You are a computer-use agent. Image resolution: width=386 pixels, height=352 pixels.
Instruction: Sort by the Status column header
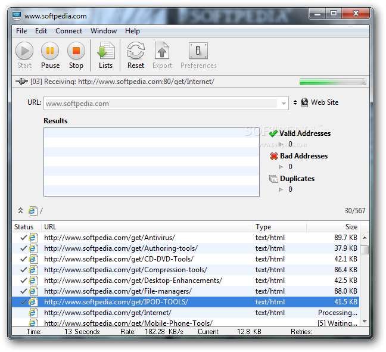point(27,227)
